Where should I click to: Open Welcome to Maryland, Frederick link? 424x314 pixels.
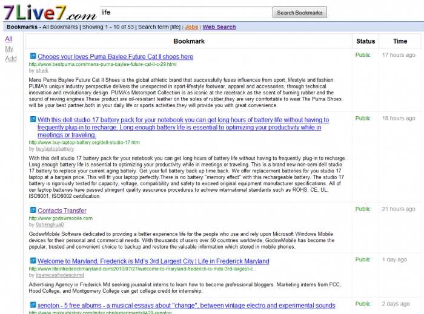pyautogui.click(x=153, y=261)
